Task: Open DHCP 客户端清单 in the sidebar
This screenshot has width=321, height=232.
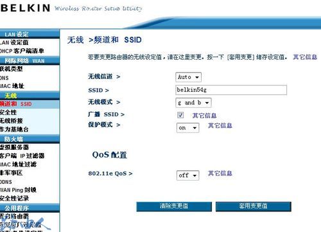Action: pyautogui.click(x=22, y=51)
